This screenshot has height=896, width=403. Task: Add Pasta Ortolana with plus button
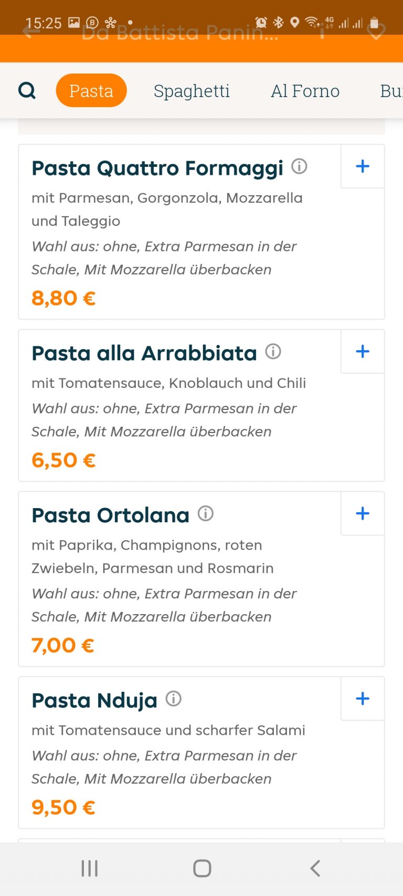click(363, 513)
